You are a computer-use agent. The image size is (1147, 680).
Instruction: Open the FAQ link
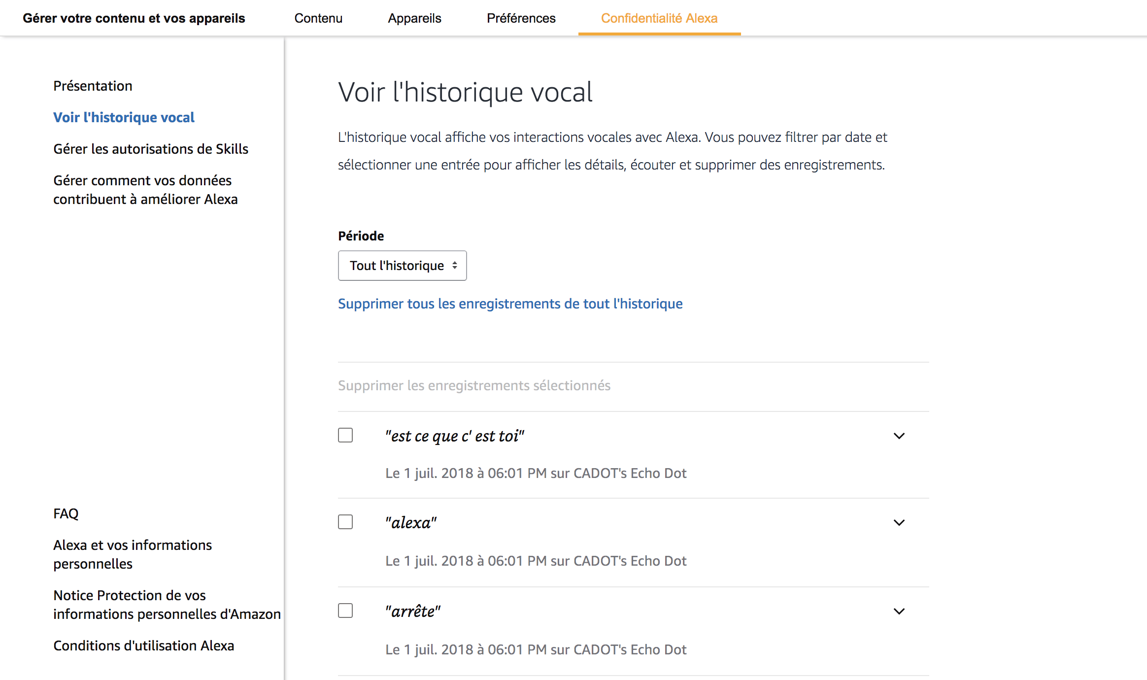pyautogui.click(x=66, y=513)
